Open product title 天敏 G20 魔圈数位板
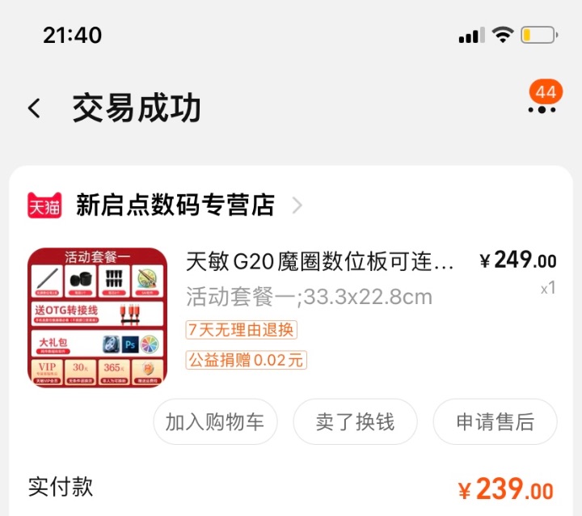This screenshot has height=516, width=582. [319, 261]
